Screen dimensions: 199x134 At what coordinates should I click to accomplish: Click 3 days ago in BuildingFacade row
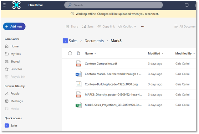click(155, 84)
